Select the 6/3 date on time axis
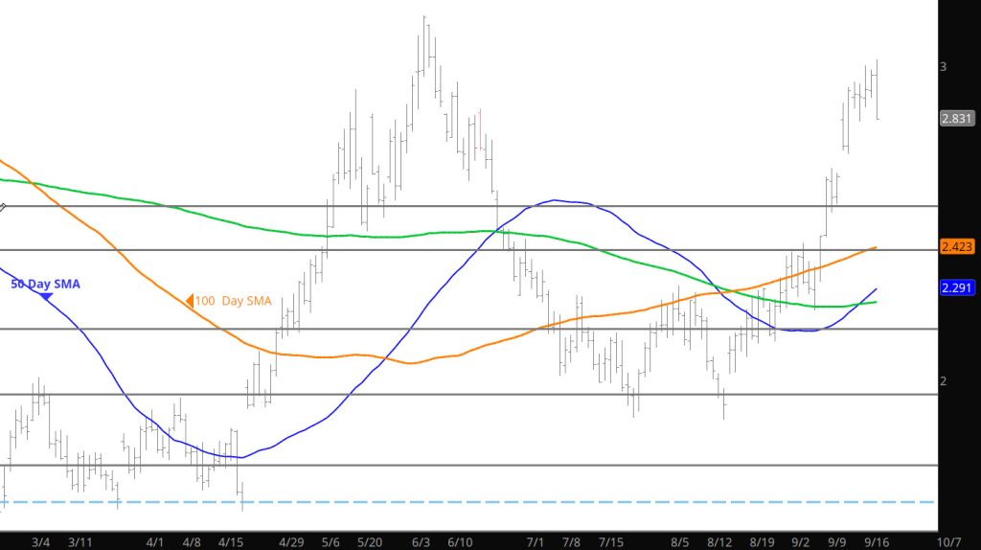The height and width of the screenshot is (550, 981). click(421, 542)
